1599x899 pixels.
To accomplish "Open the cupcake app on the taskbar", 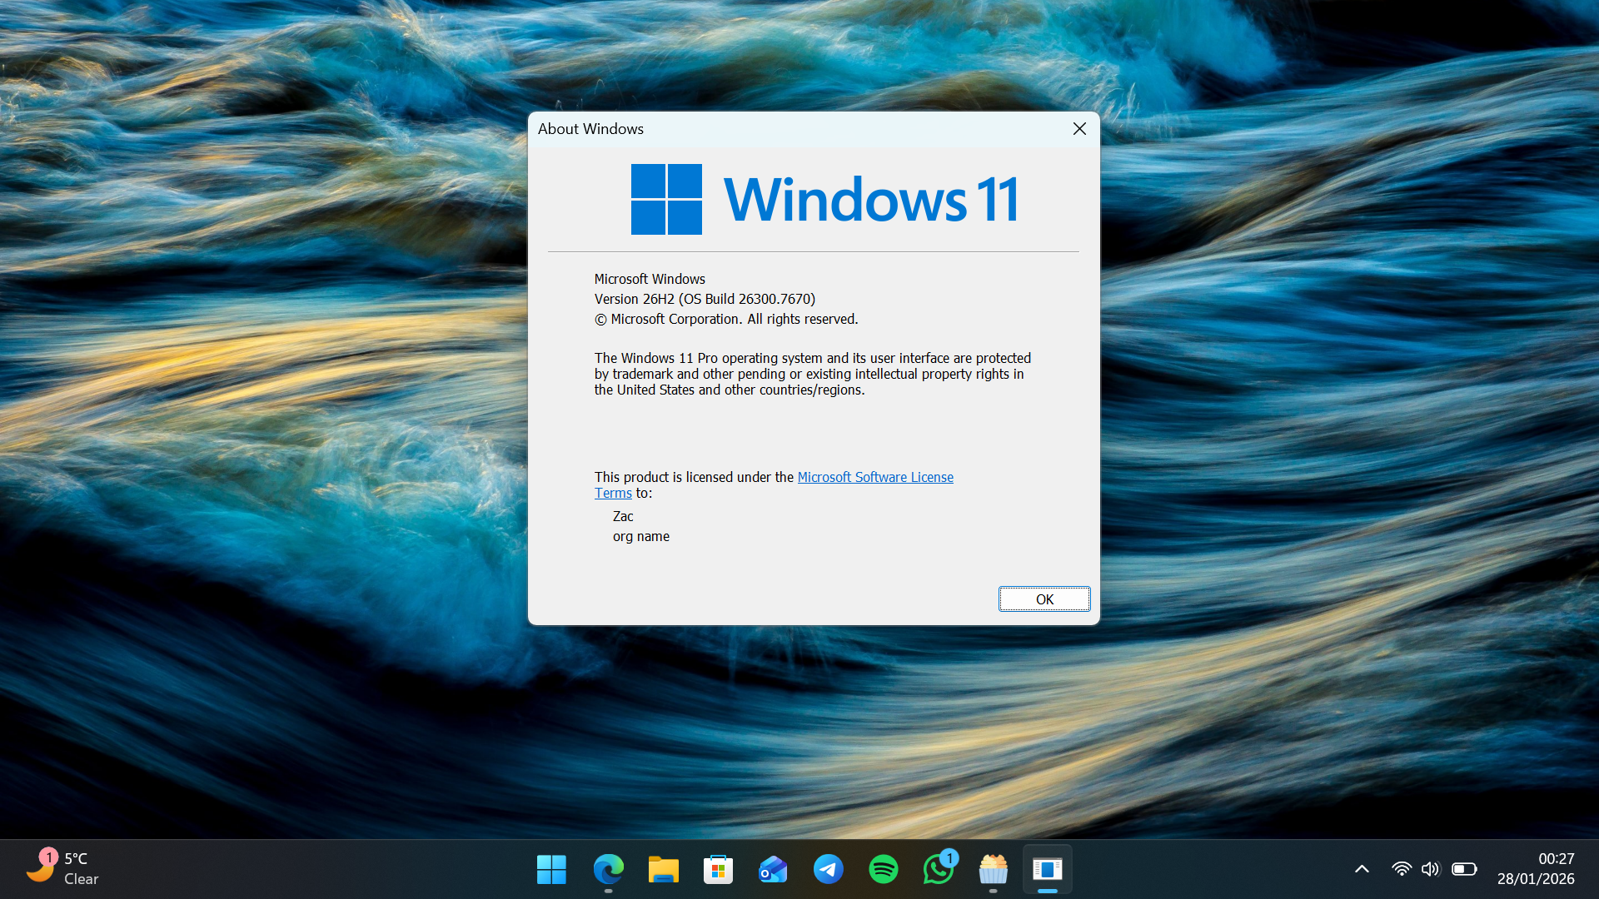I will 993,868.
